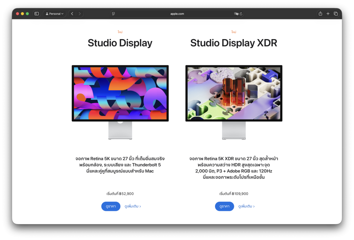This screenshot has height=240, width=354.
Task: Open the page reader menu icon
Action: click(x=113, y=14)
